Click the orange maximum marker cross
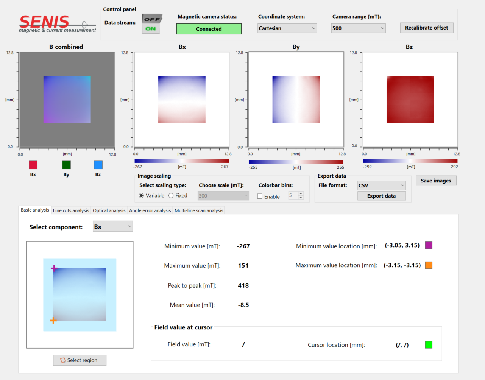The width and height of the screenshot is (485, 380). [x=53, y=321]
